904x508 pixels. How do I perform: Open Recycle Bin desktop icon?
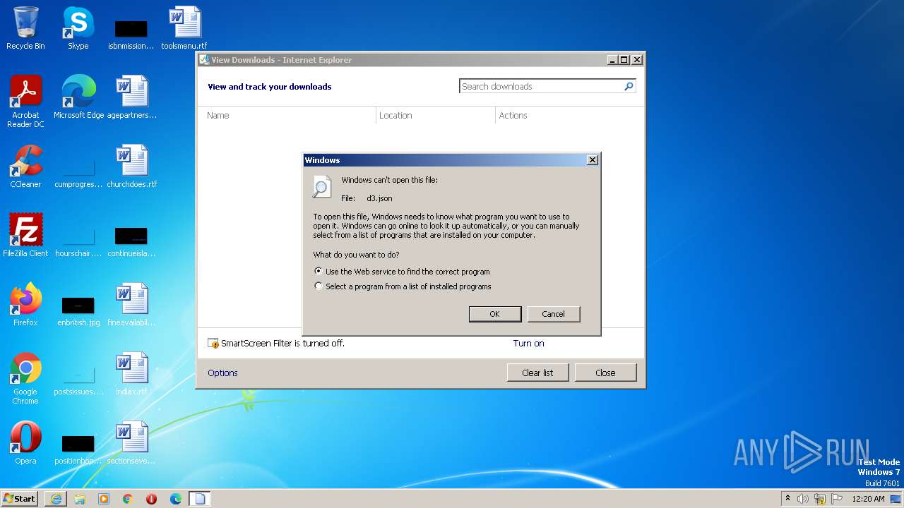point(25,28)
